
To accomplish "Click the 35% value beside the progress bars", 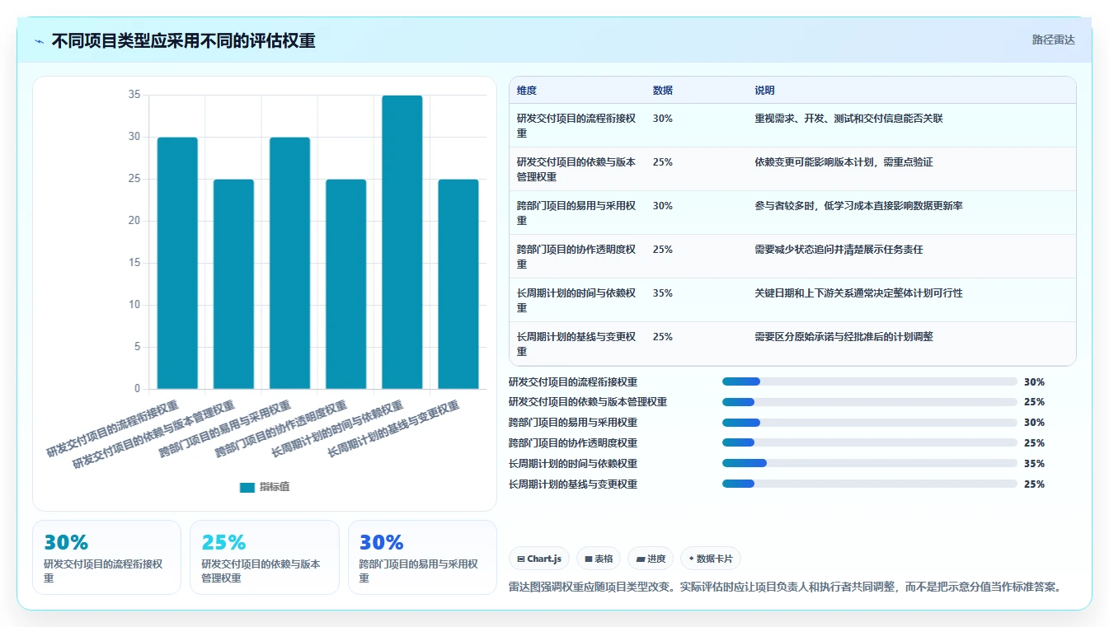I will [1034, 464].
